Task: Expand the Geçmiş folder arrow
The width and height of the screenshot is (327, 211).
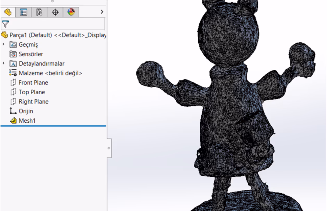Action: [x=4, y=44]
